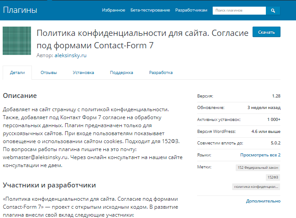Click the version value 1.28

click(x=276, y=96)
